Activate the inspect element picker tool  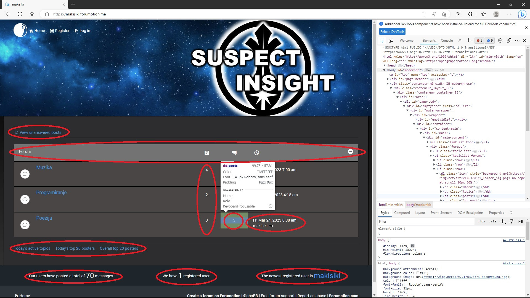(382, 41)
